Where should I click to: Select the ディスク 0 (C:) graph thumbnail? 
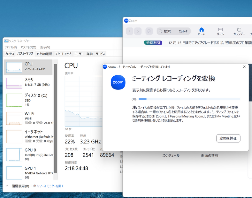point(14,100)
